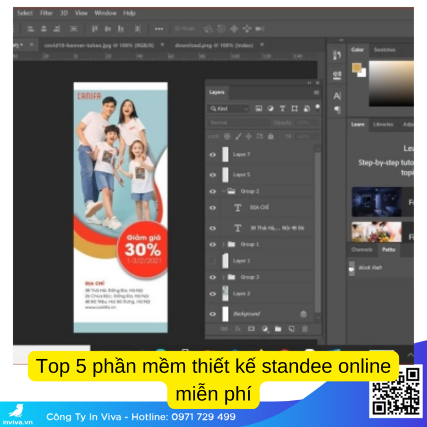The height and width of the screenshot is (427, 427).
Task: Lock all padlock icon in Layers panel
Action: (x=270, y=136)
